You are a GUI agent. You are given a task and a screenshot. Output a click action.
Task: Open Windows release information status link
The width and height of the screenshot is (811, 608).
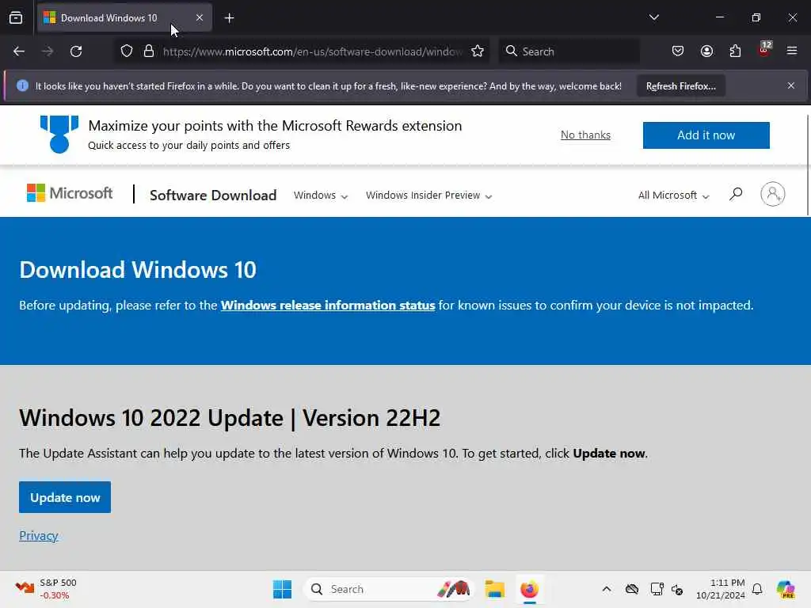pyautogui.click(x=328, y=305)
